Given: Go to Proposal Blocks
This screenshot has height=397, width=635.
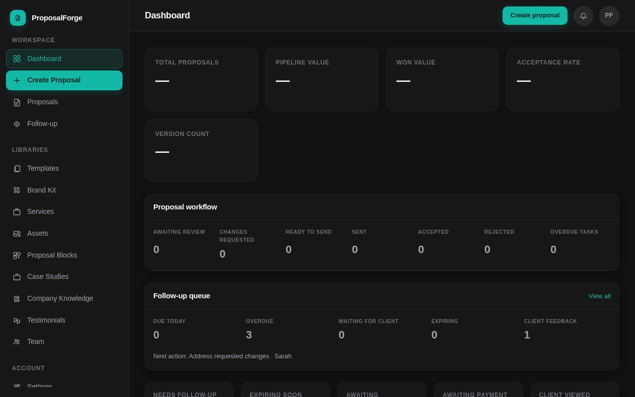Looking at the screenshot, I should point(64,255).
